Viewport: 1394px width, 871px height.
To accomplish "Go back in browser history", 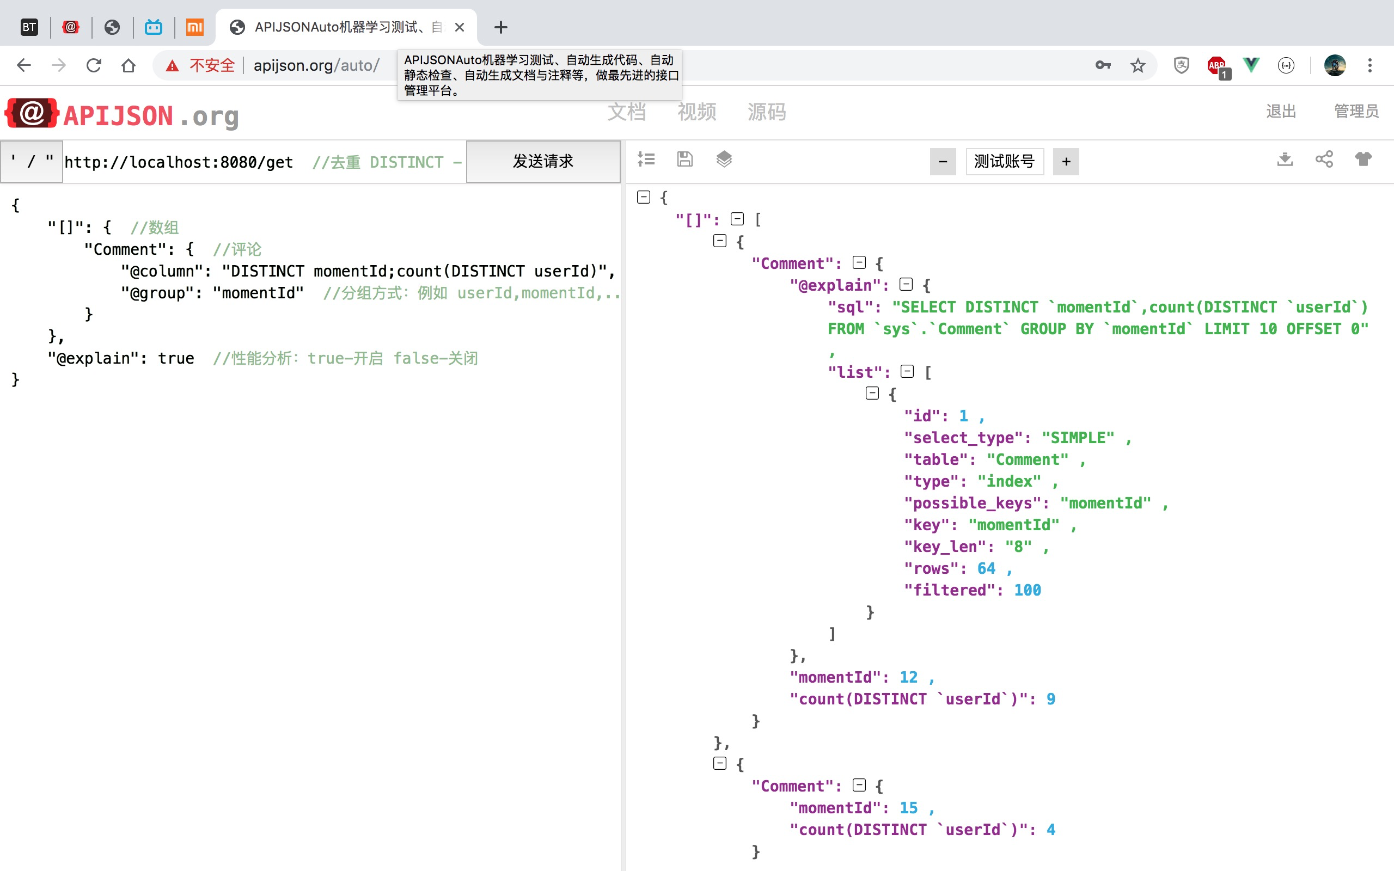I will pos(23,65).
